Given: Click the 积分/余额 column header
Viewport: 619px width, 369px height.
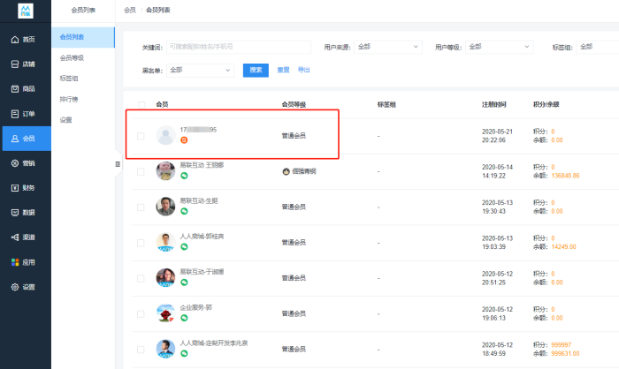Looking at the screenshot, I should pos(546,104).
